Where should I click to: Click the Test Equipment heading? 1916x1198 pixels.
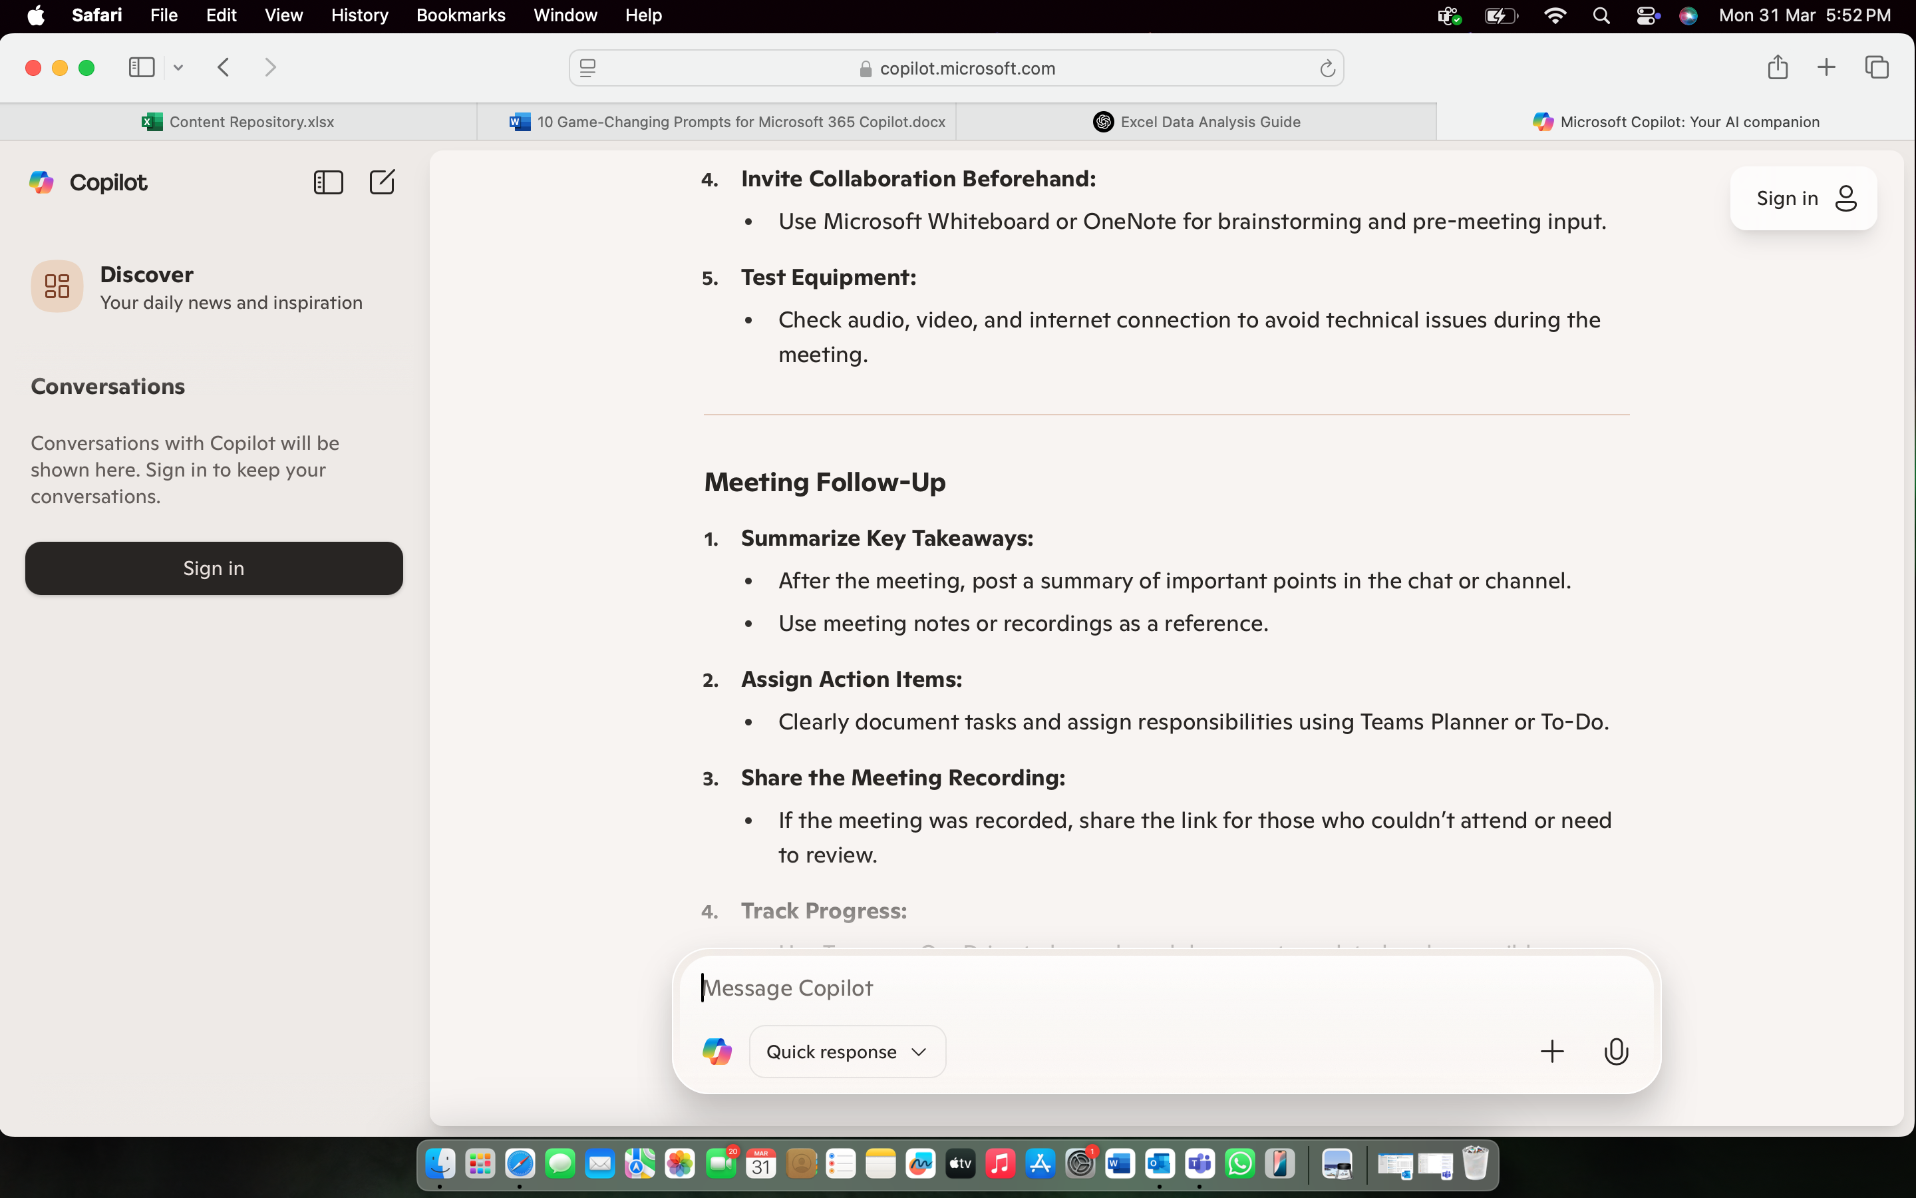(x=828, y=278)
